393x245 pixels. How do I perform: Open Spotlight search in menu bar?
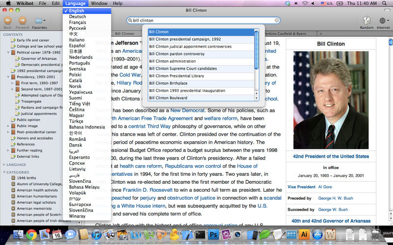[x=384, y=3]
